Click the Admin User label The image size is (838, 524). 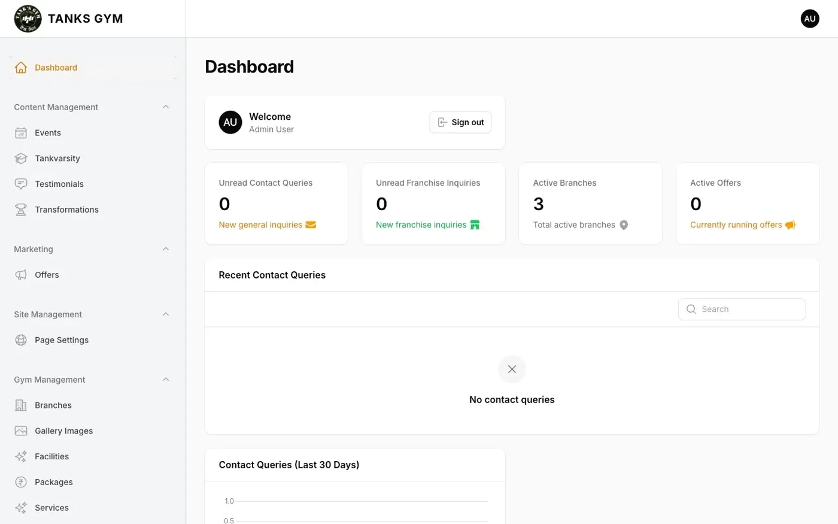point(271,129)
